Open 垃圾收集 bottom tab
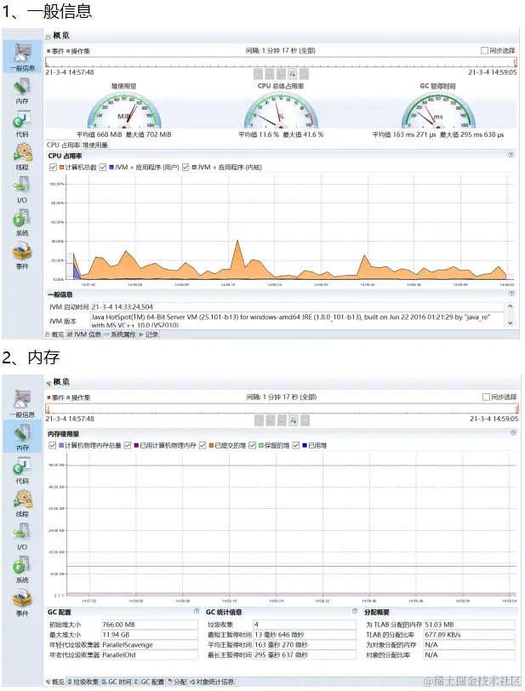The height and width of the screenshot is (691, 525). (83, 682)
